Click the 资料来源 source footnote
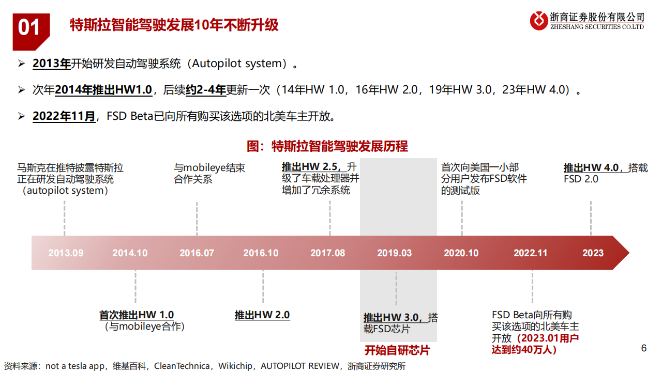This screenshot has height=372, width=662. coord(205,366)
